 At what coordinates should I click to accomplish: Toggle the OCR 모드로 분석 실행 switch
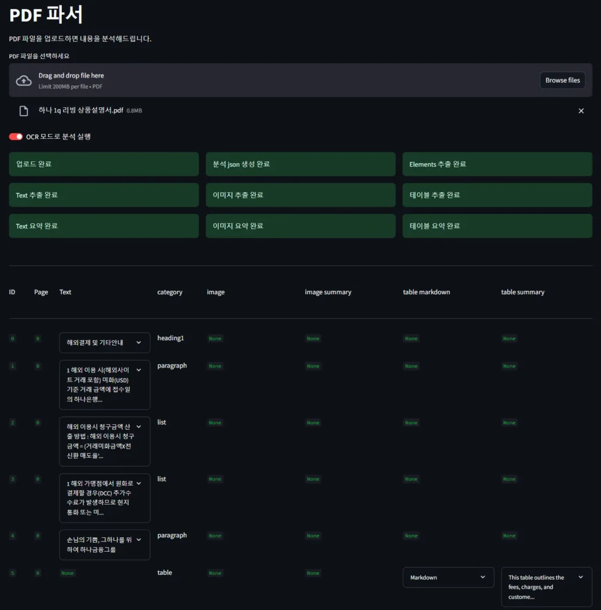click(16, 136)
